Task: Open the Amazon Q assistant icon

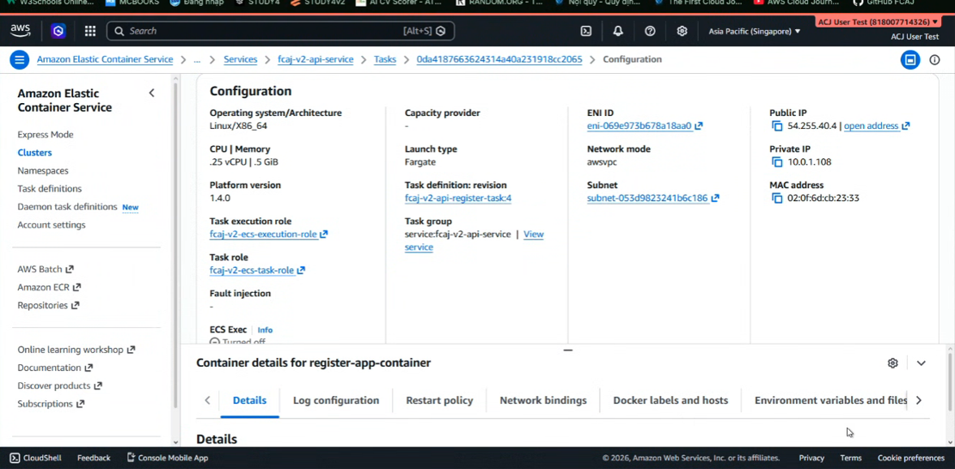Action: tap(58, 30)
